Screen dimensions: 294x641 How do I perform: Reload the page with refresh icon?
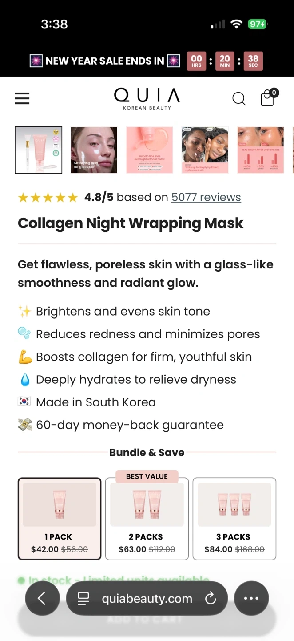(x=211, y=599)
